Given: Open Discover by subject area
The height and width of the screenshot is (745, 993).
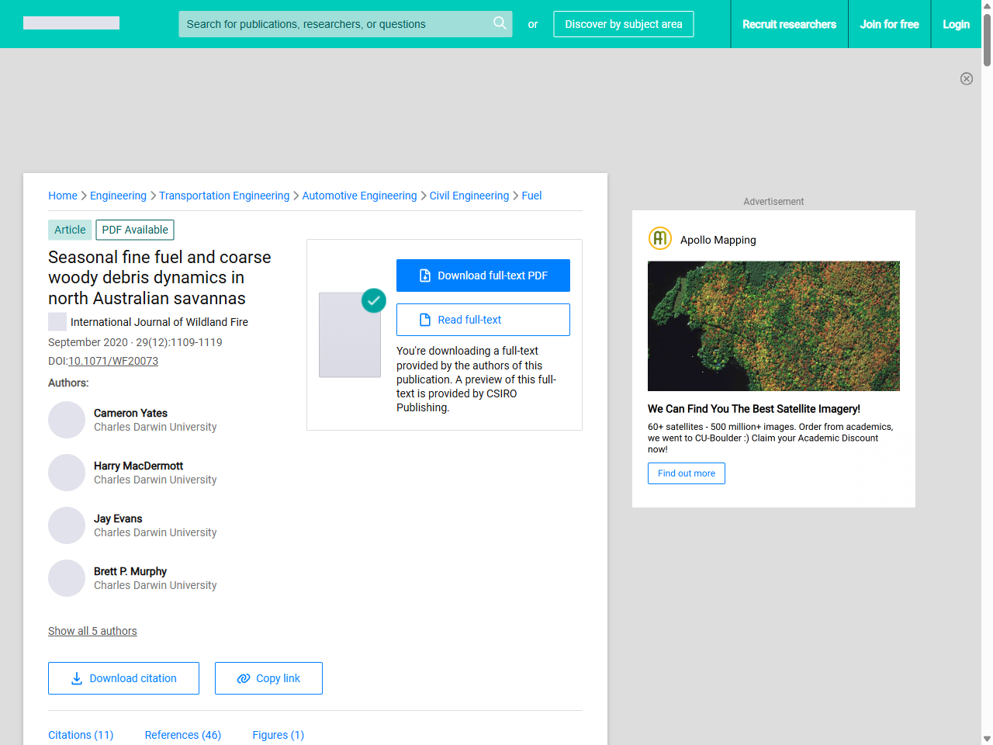Looking at the screenshot, I should (623, 24).
